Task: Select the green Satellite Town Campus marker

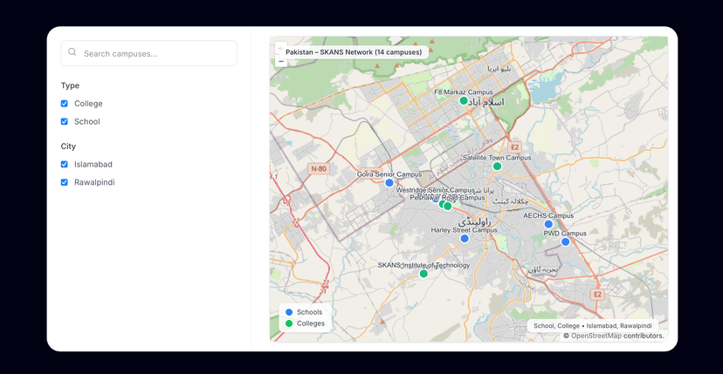Action: pos(497,166)
